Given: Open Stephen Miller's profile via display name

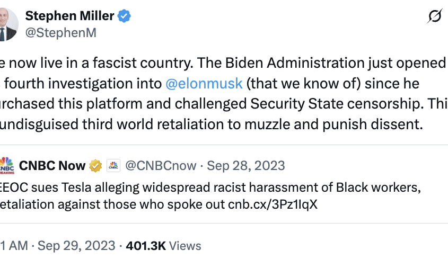Looking at the screenshot, I should (x=69, y=16).
